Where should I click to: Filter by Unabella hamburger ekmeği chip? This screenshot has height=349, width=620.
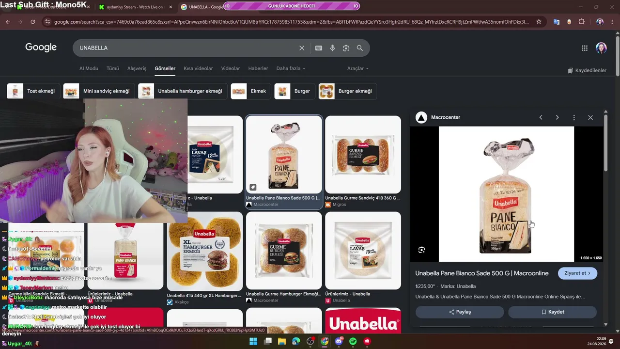(x=182, y=91)
